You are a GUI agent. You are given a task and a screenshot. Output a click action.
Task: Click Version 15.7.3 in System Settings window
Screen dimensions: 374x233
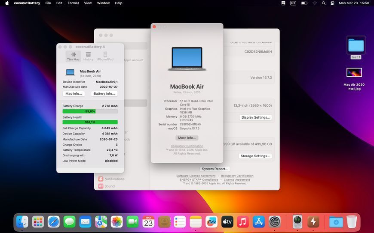[261, 78]
